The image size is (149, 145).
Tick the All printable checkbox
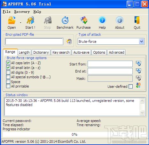coord(8,86)
